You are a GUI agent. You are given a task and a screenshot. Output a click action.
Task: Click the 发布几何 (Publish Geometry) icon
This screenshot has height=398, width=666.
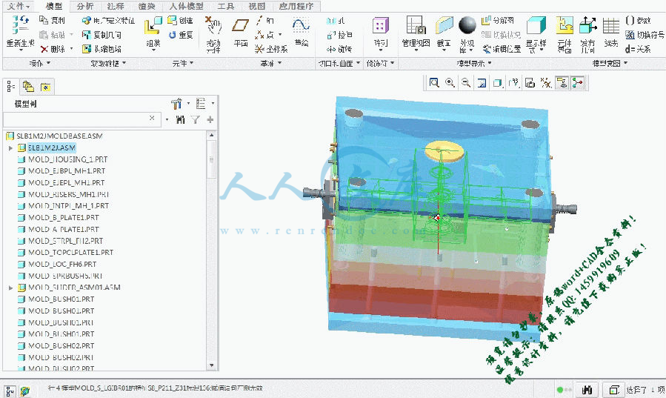coord(588,25)
